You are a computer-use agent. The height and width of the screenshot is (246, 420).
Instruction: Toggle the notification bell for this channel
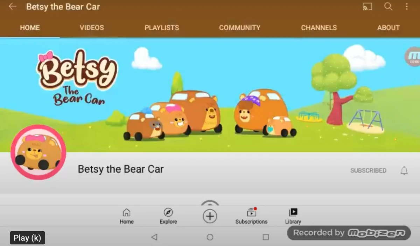[404, 171]
